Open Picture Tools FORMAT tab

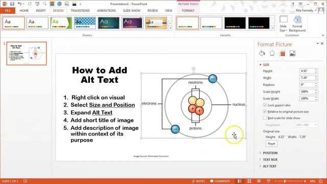(x=188, y=11)
